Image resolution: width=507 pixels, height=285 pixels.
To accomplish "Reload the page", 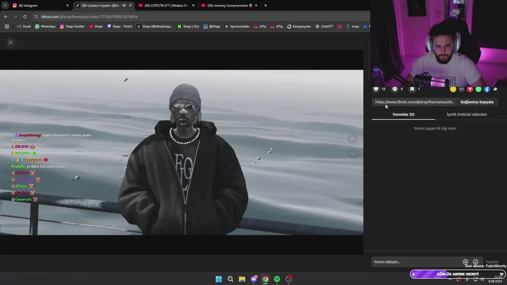I will [25, 17].
